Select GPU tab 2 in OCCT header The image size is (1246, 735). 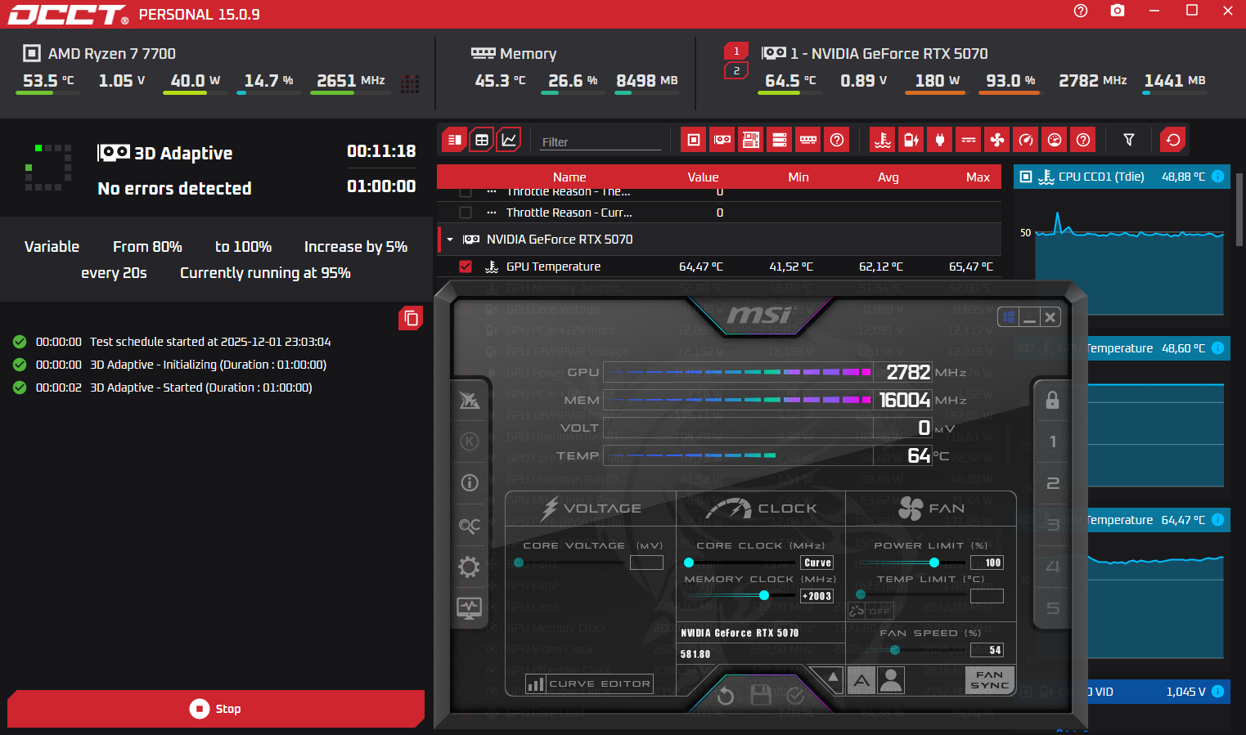[x=736, y=71]
